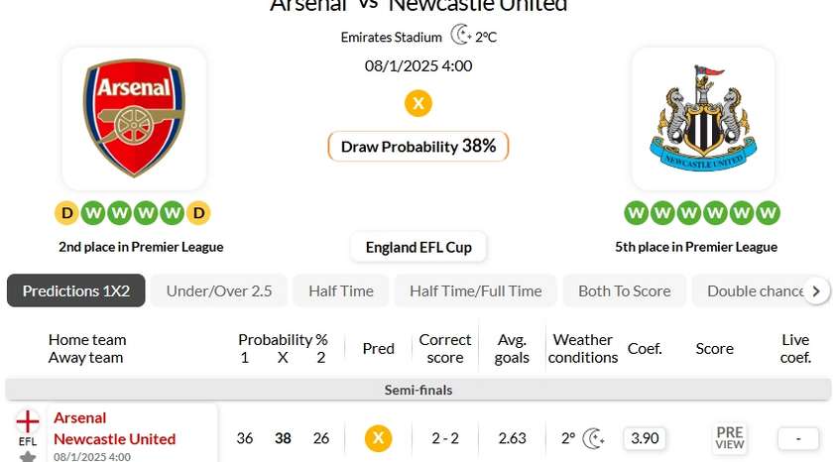Click the yellow X draw prediction badge

(418, 103)
